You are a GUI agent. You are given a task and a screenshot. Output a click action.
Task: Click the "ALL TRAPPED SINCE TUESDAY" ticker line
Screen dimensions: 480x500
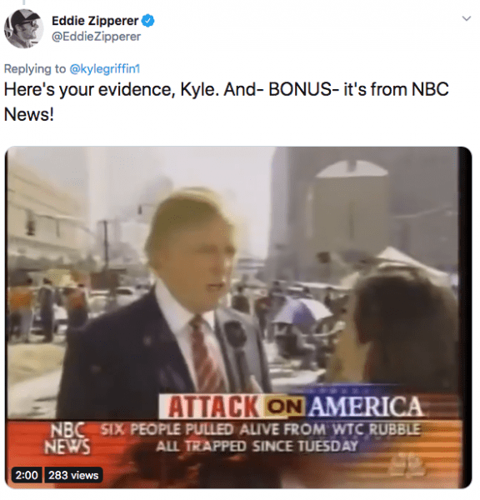[257, 446]
